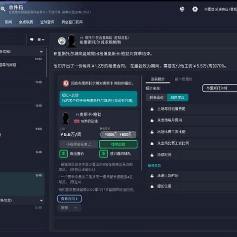Screen dimensions: 237x237
Task: Open inbox message timestamped 11:49
Action: click(x=22, y=114)
